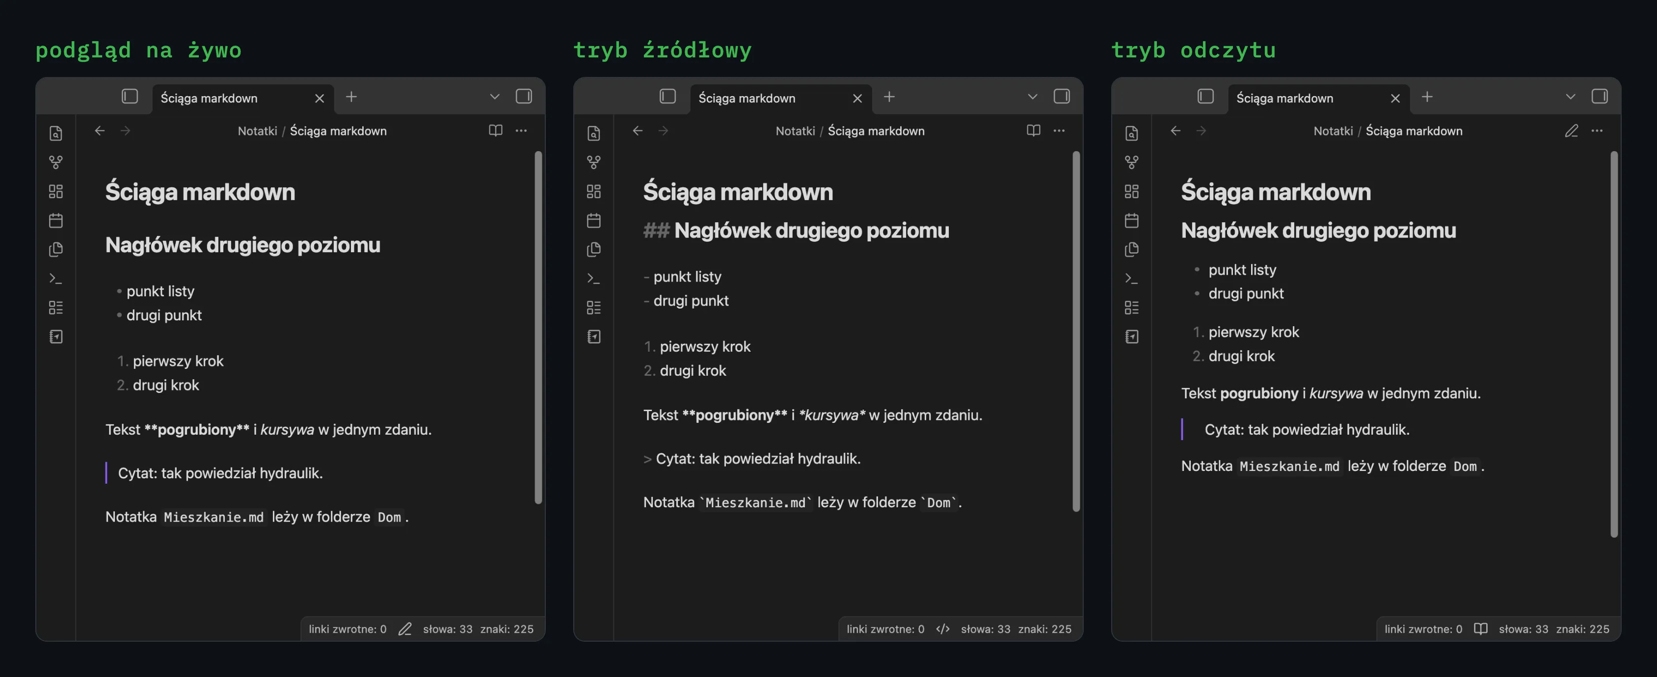The height and width of the screenshot is (677, 1657).
Task: Switch to reading view book icon in live preview window
Action: (495, 130)
